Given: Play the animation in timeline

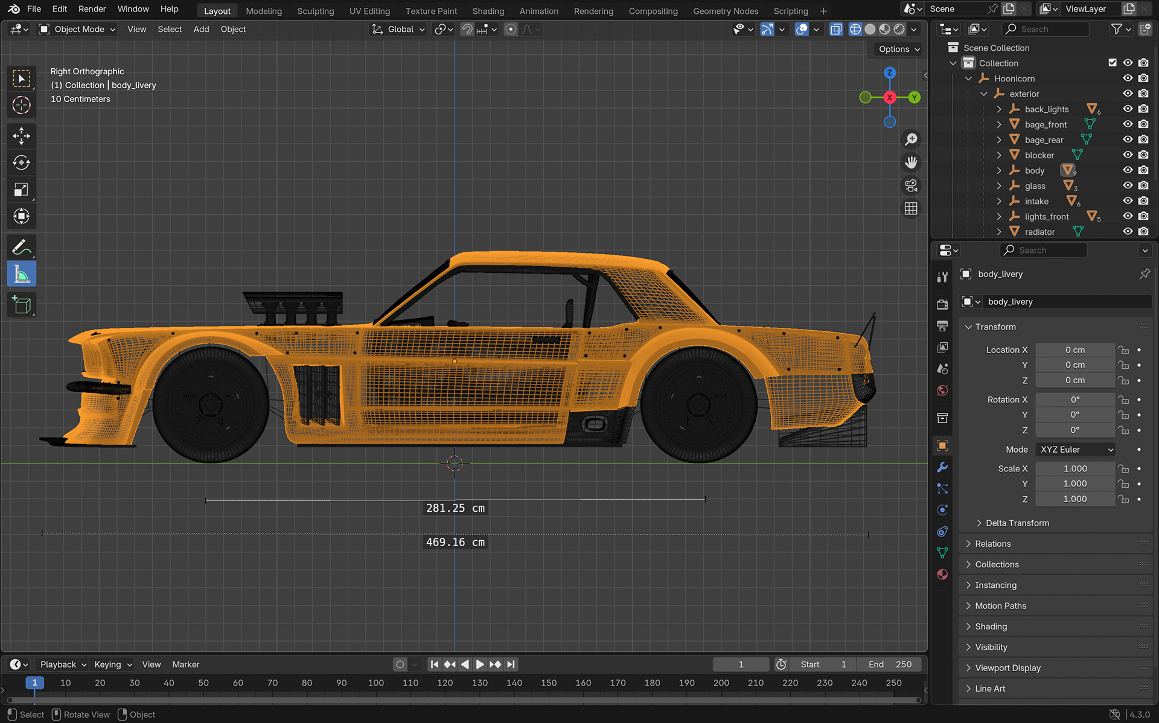Looking at the screenshot, I should (480, 664).
